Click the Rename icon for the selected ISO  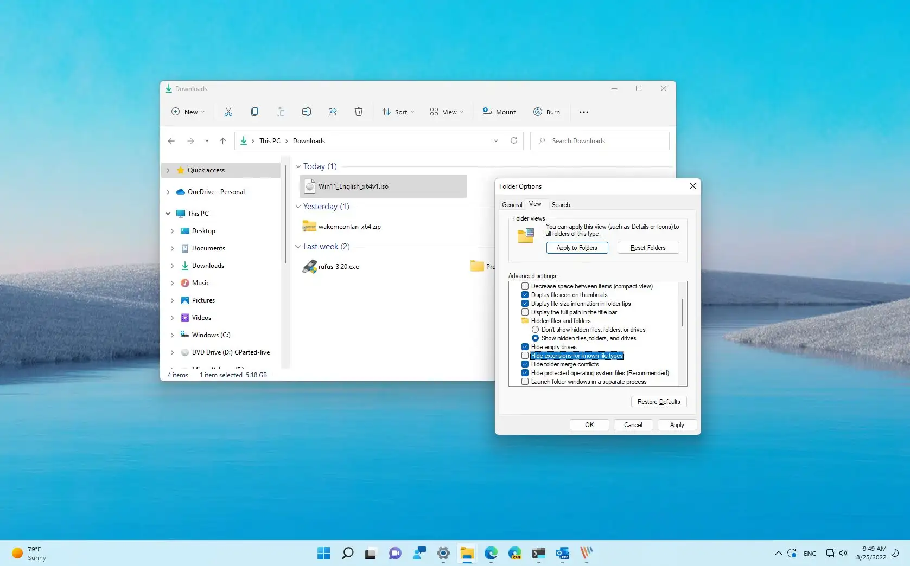[306, 112]
